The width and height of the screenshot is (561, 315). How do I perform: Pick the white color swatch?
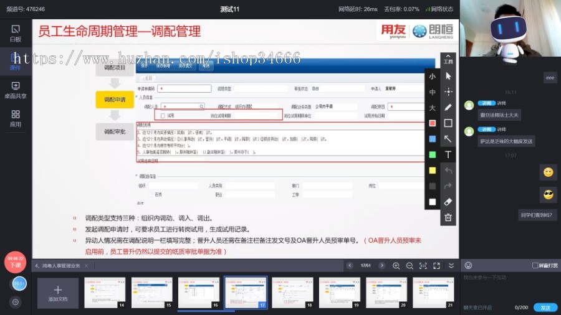pos(432,202)
